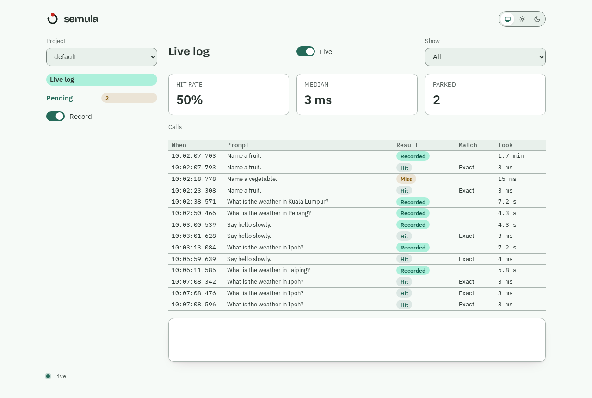Select the row at 10:07:08.596

357,305
